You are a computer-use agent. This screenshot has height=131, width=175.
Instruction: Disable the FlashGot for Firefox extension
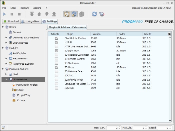click(56, 38)
